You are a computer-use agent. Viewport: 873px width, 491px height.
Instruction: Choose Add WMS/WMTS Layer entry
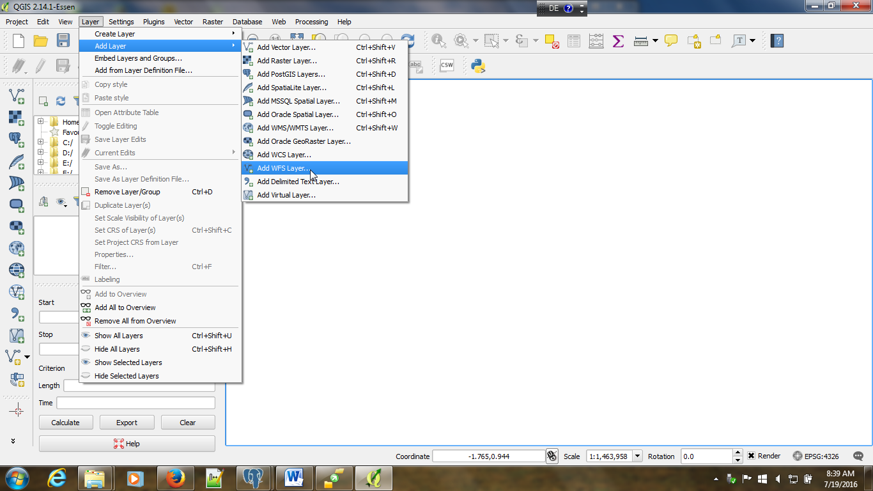(325, 128)
